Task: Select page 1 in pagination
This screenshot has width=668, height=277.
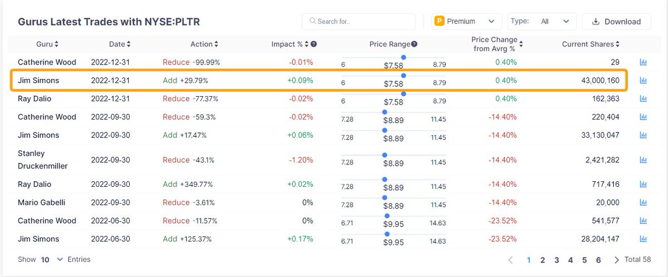Action: point(529,260)
